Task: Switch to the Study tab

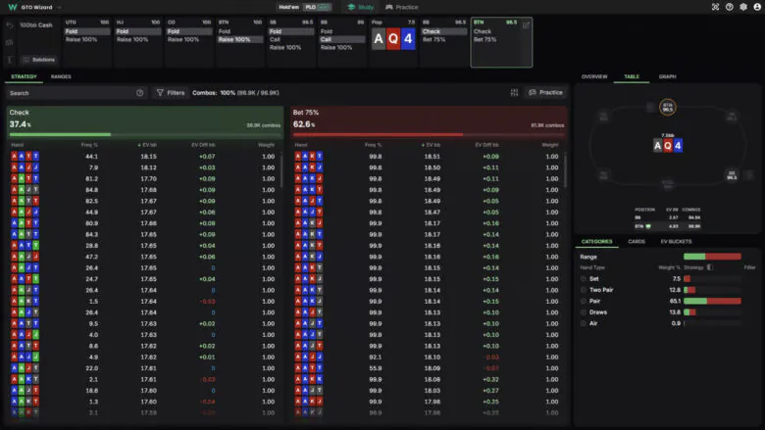Action: pos(361,7)
